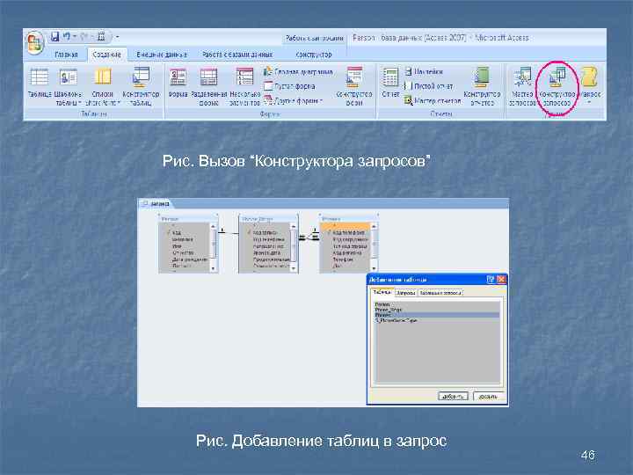Click the Добавить button

pyautogui.click(x=453, y=396)
